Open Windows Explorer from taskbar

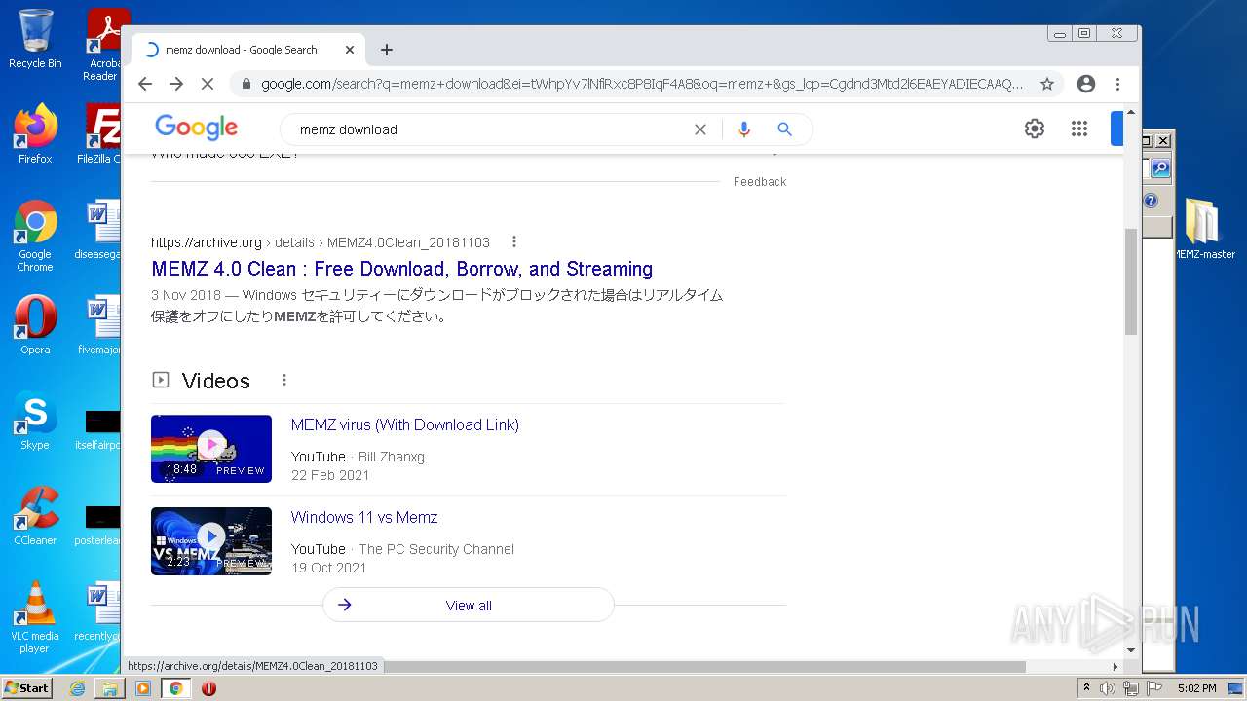click(x=110, y=688)
